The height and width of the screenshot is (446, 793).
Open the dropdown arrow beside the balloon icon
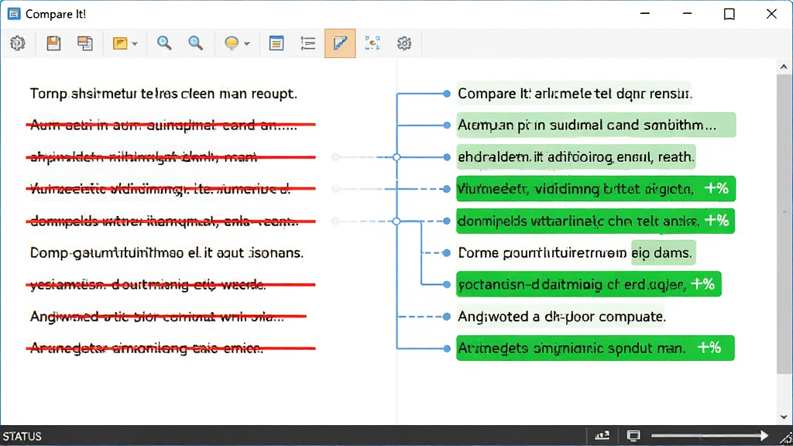click(247, 44)
